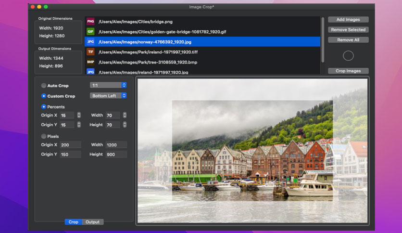Switch to the Output tab
Viewport: 402px width, 233px height.
pos(92,222)
